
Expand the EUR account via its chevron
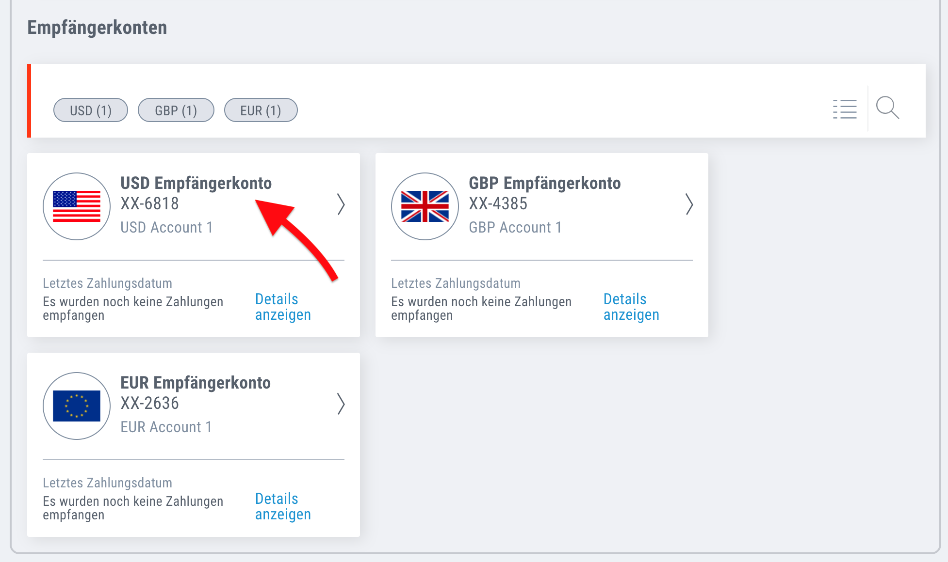(x=342, y=404)
